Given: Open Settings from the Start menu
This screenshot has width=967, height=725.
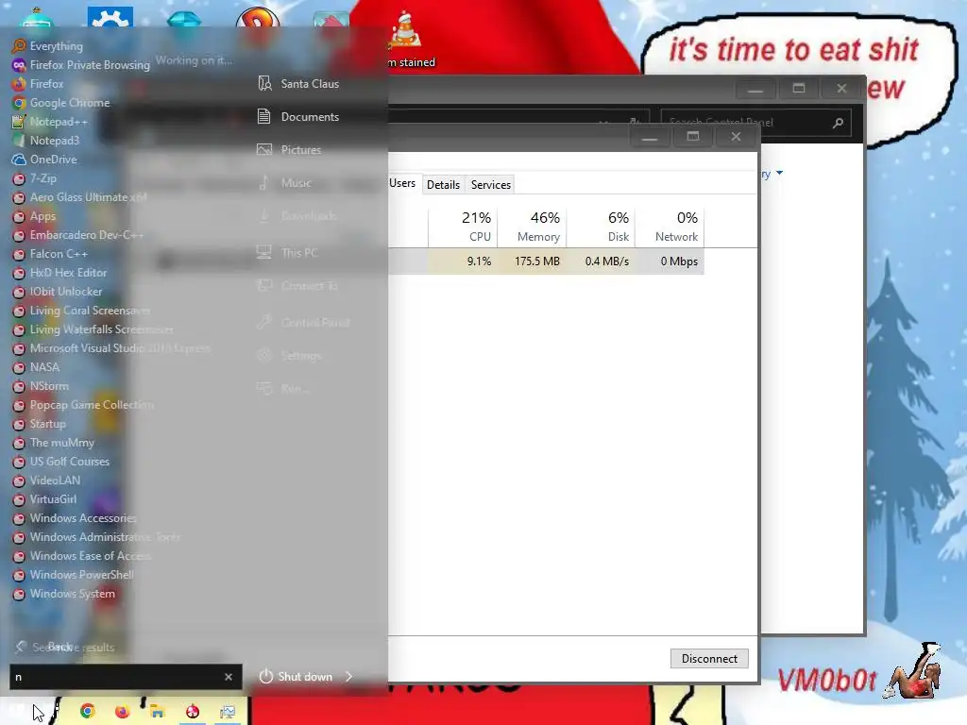Looking at the screenshot, I should [289, 356].
